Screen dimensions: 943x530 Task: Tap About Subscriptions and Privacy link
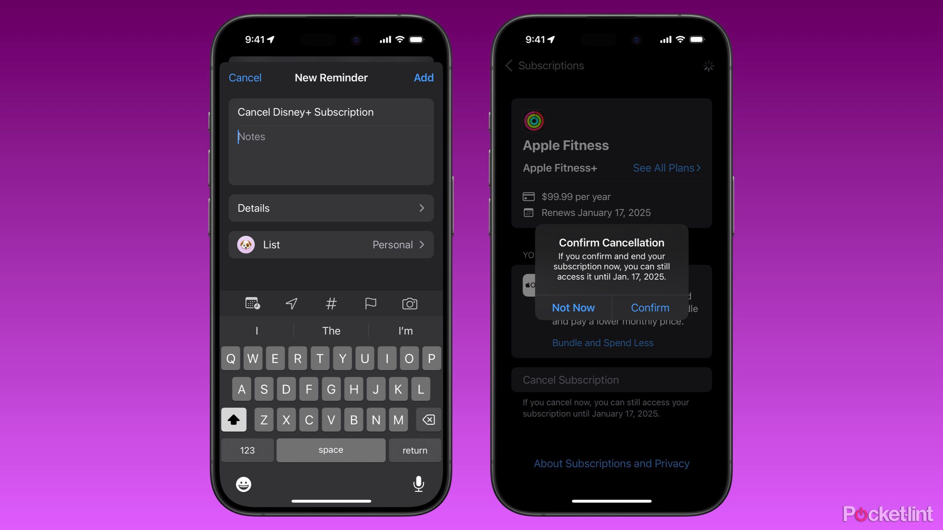tap(611, 463)
